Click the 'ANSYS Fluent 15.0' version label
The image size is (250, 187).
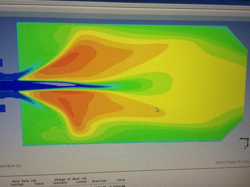pos(232,162)
